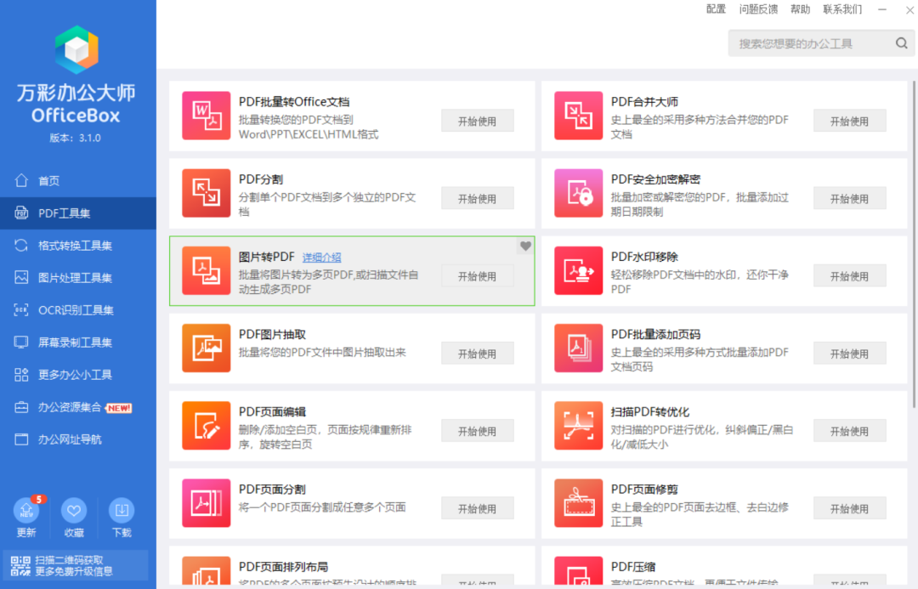
Task: Start PDF页面编辑 with 开始使用
Action: (477, 431)
